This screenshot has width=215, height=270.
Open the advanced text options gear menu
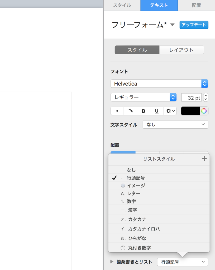tap(170, 111)
